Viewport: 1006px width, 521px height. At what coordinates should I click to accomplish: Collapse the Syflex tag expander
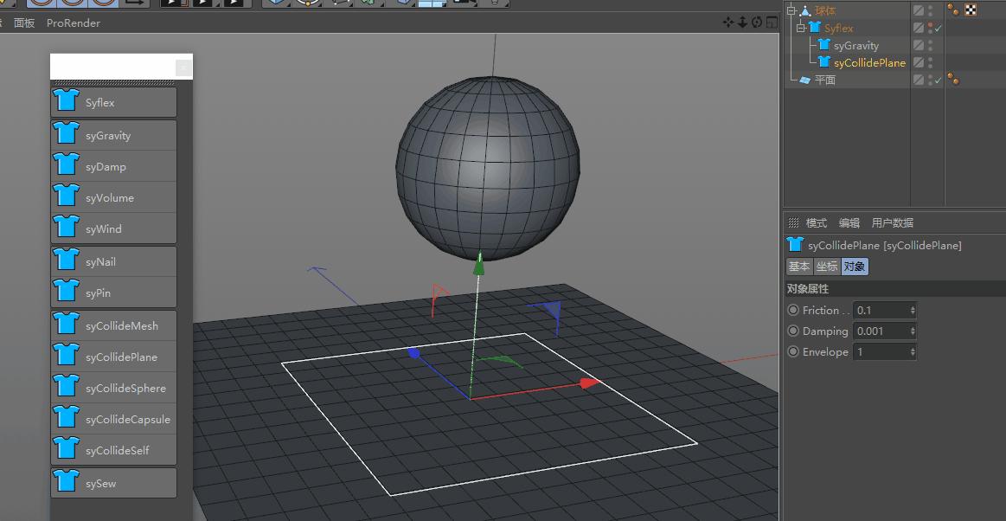tap(800, 27)
